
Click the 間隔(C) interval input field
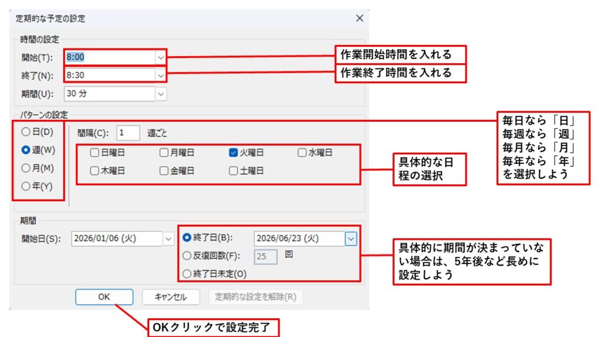click(128, 133)
